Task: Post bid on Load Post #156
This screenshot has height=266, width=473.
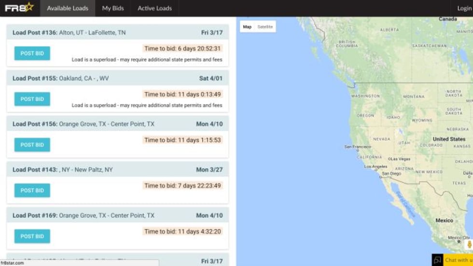Action: pyautogui.click(x=32, y=145)
